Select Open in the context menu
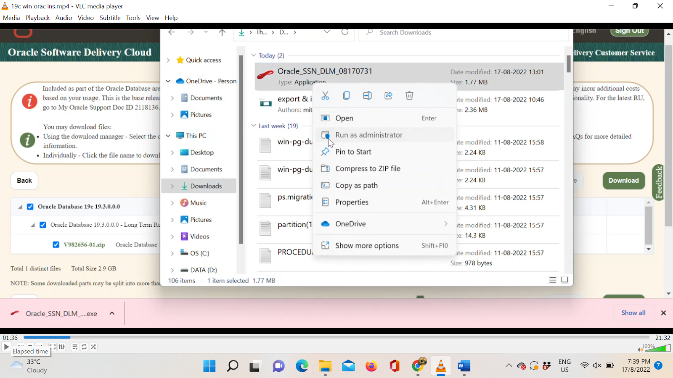Image resolution: width=673 pixels, height=378 pixels. 385,118
